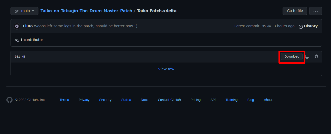
Task: Check GitHub Status page link
Action: 126,100
